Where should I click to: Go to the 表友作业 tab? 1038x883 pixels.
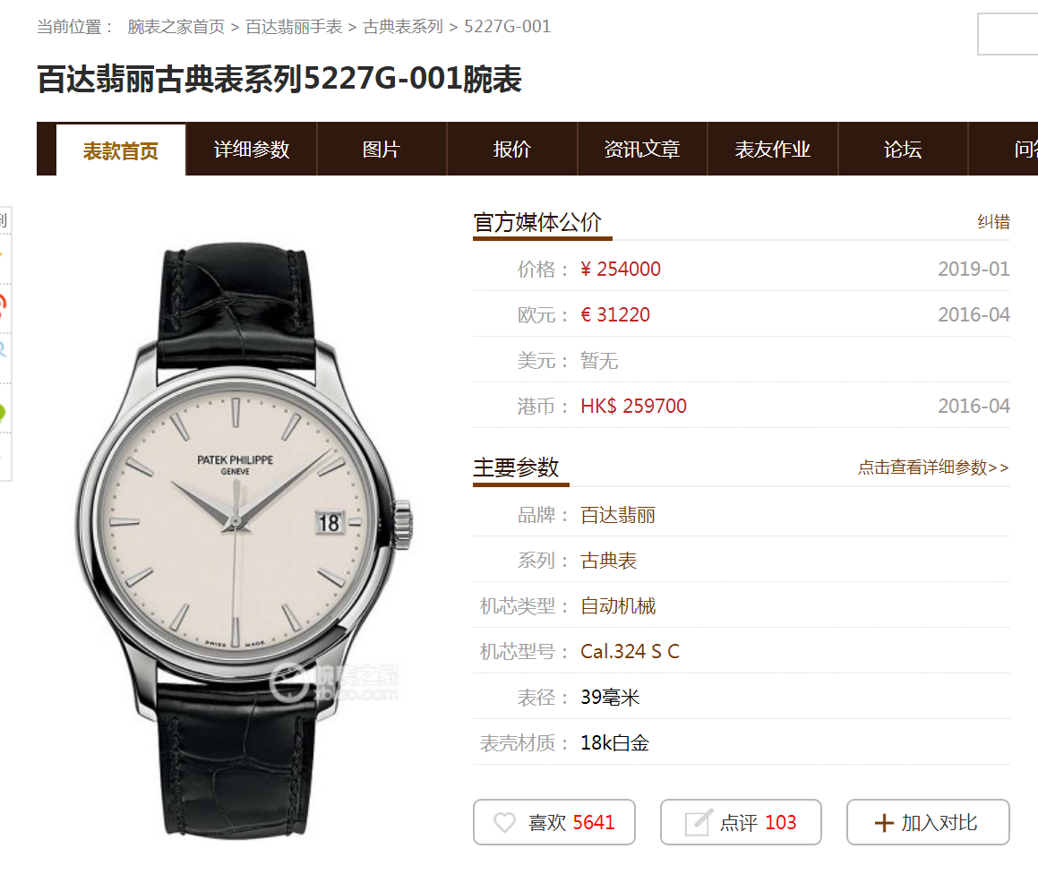[x=773, y=149]
